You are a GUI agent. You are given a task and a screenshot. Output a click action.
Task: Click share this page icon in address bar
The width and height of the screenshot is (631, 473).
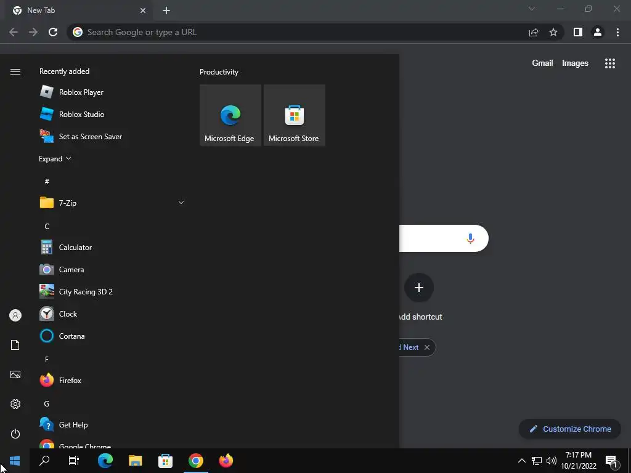(x=534, y=32)
